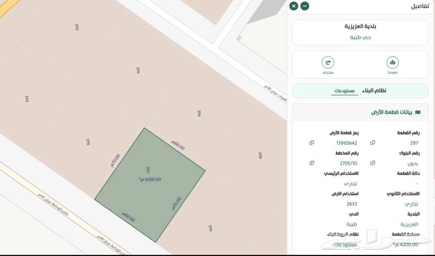The height and width of the screenshot is (256, 435).
Task: Copy the parcel number 297
Action: [373, 143]
